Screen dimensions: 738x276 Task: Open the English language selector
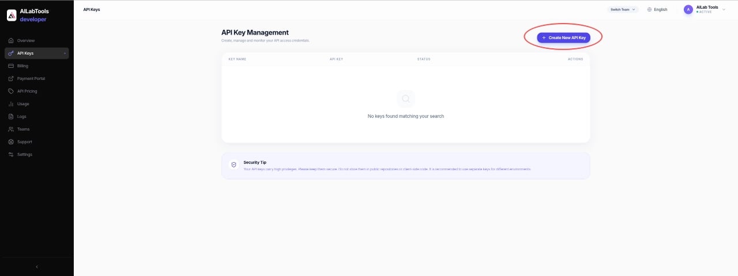[x=657, y=10]
